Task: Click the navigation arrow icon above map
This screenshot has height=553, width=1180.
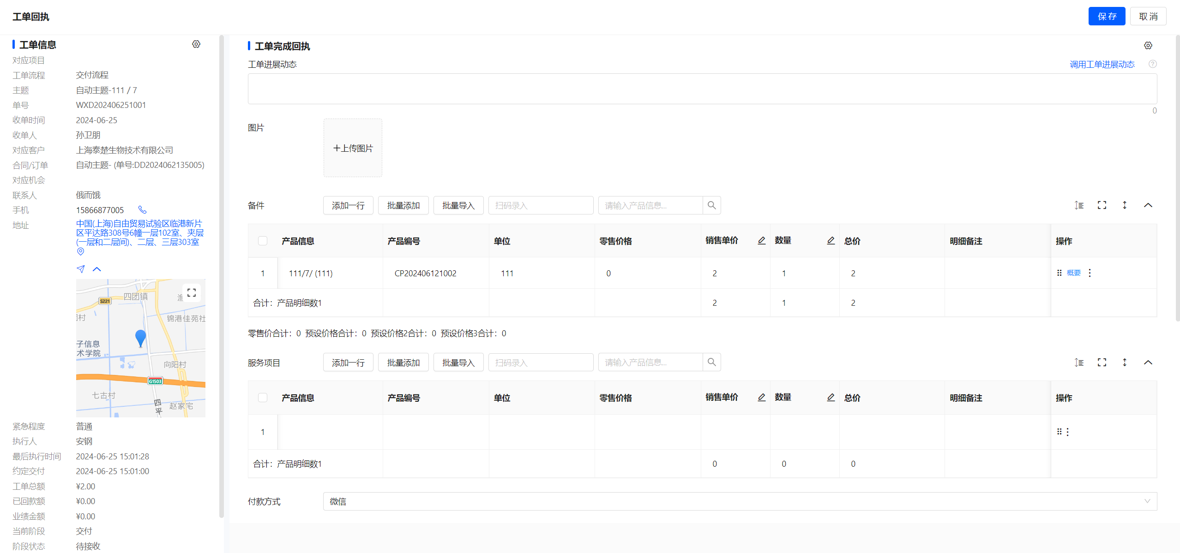Action: pyautogui.click(x=81, y=269)
